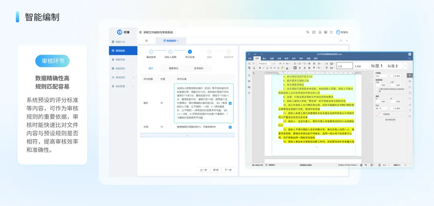Open the comments icon in editor sidebar
The width and height of the screenshot is (434, 206).
click(249, 81)
